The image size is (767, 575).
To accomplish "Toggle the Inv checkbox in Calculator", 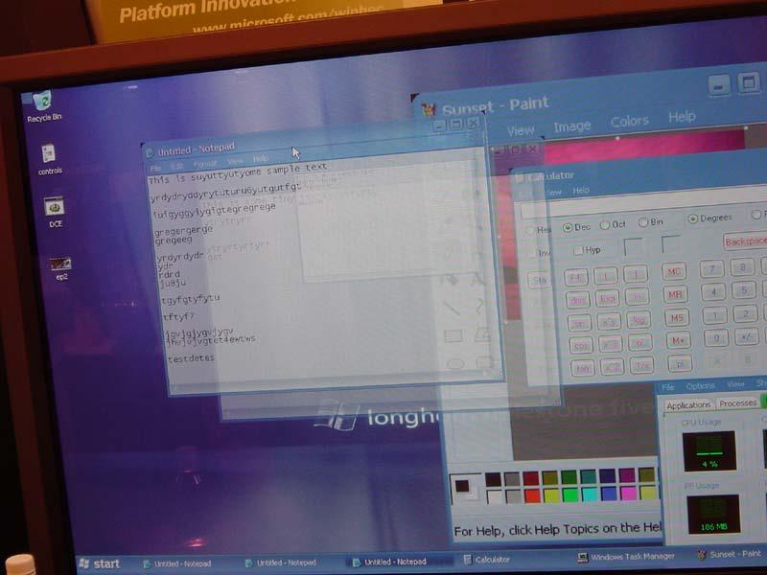I will (539, 253).
